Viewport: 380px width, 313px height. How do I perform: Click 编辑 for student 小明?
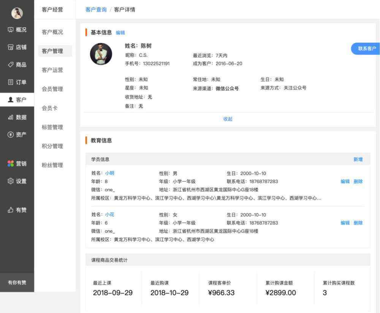click(345, 181)
